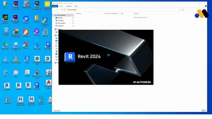
Task: Launch the CCleaner desktop shortcut
Action: click(26, 44)
